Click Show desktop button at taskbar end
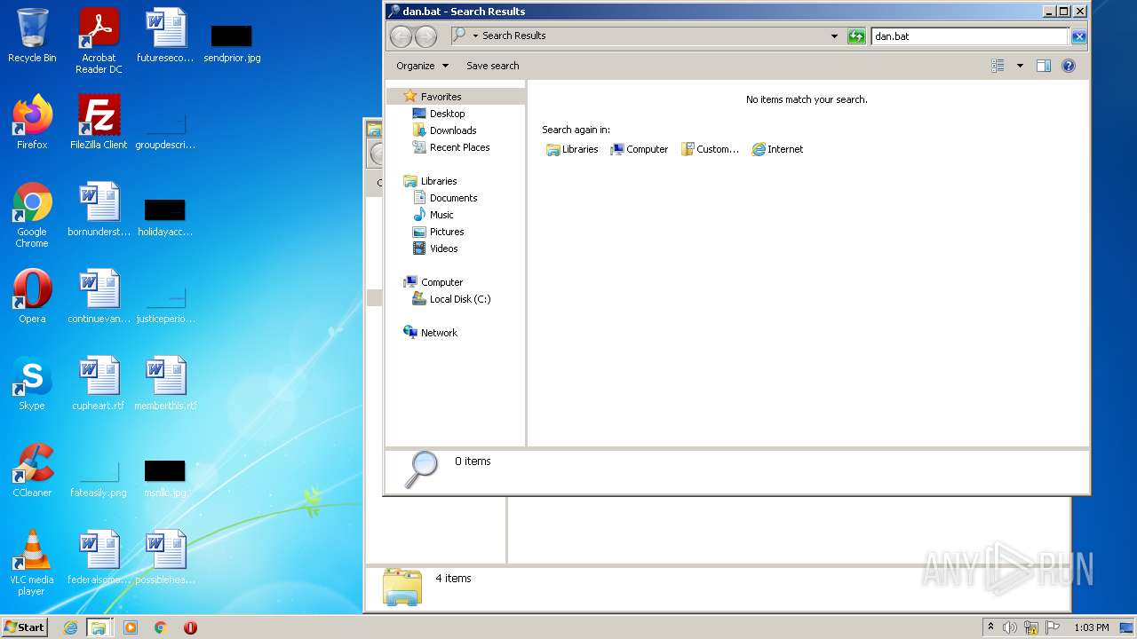This screenshot has width=1137, height=639. coord(1126,627)
